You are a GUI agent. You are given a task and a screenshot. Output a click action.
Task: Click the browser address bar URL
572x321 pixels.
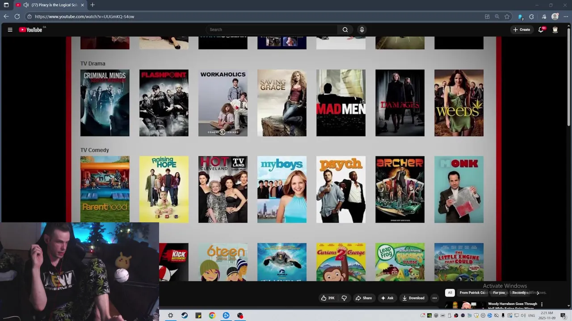[84, 16]
